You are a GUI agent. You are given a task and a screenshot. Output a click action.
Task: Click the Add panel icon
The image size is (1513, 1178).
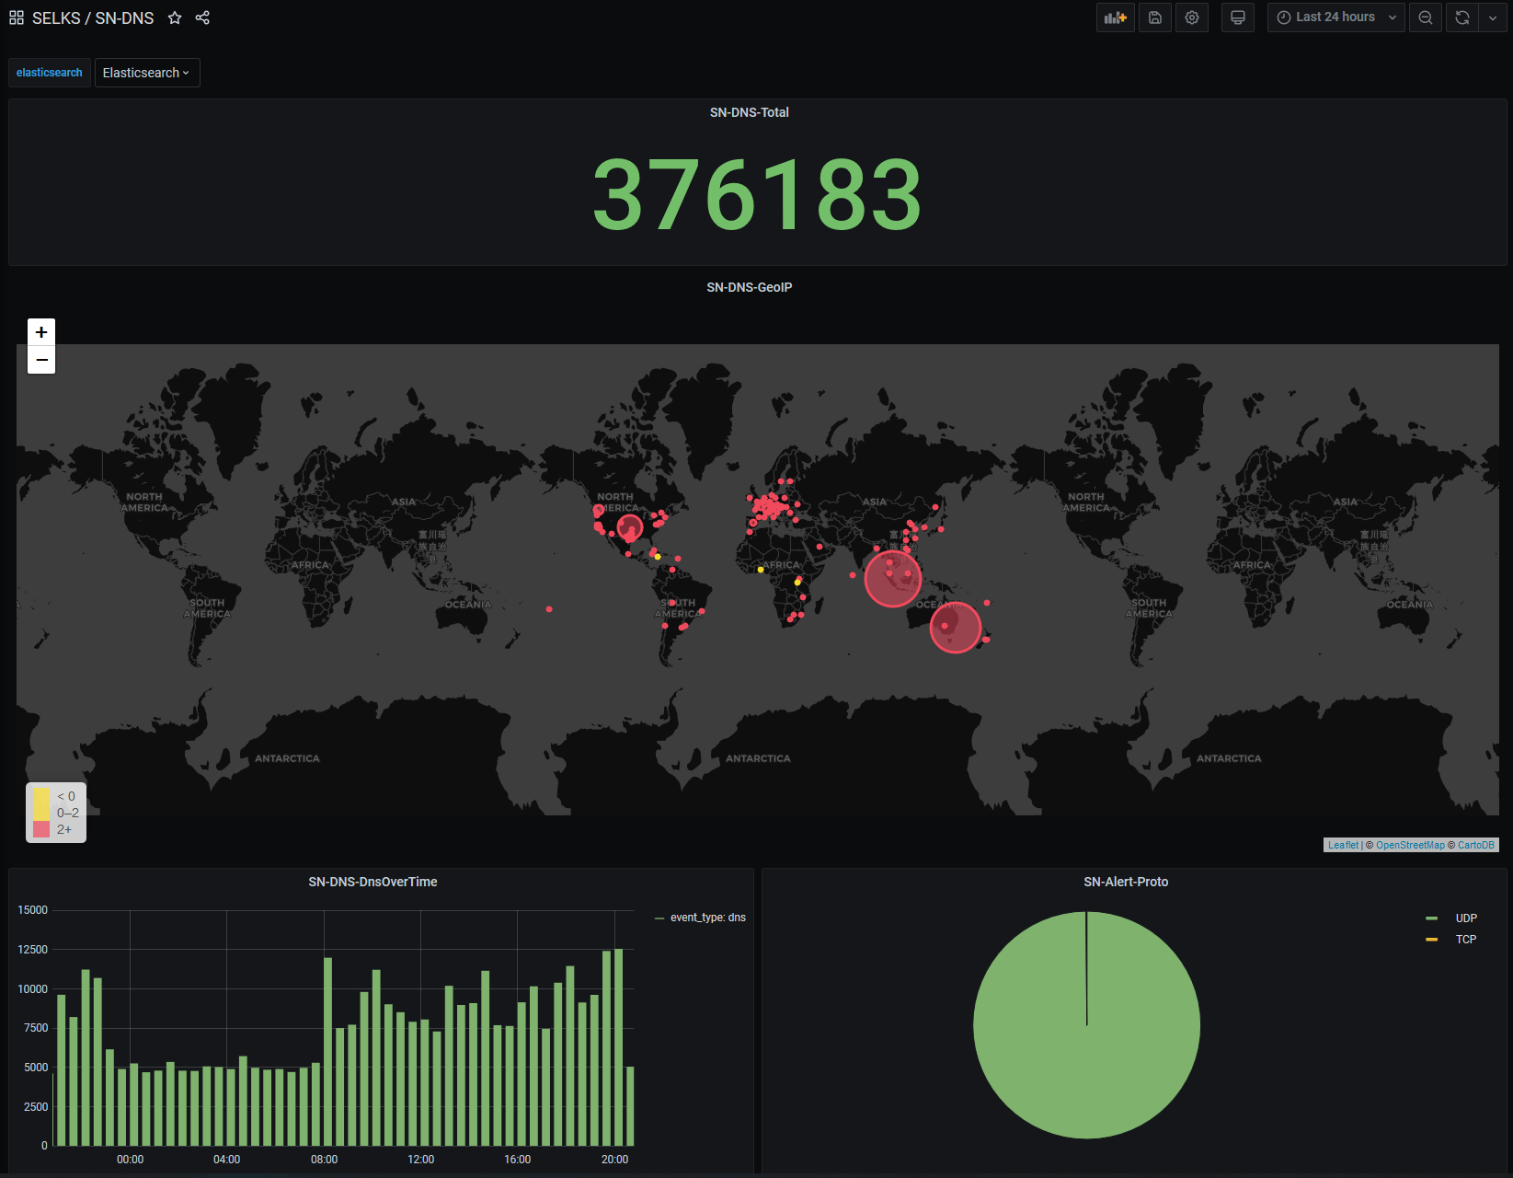click(x=1115, y=17)
